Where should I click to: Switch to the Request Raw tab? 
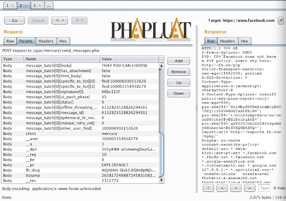[x=10, y=41]
